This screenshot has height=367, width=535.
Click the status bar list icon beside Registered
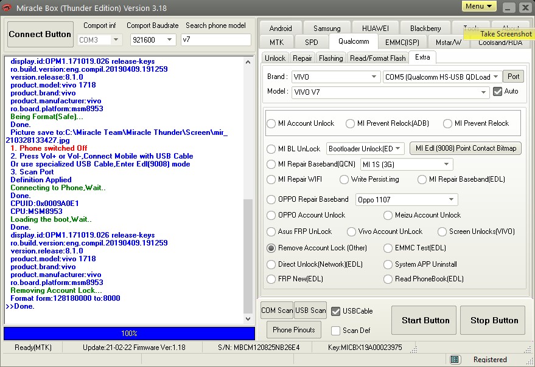coord(455,359)
